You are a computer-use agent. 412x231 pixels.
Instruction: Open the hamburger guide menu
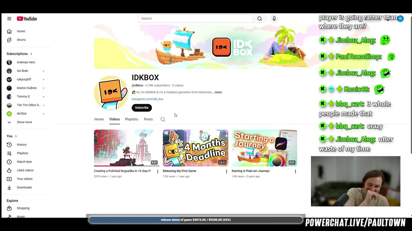pos(9,19)
